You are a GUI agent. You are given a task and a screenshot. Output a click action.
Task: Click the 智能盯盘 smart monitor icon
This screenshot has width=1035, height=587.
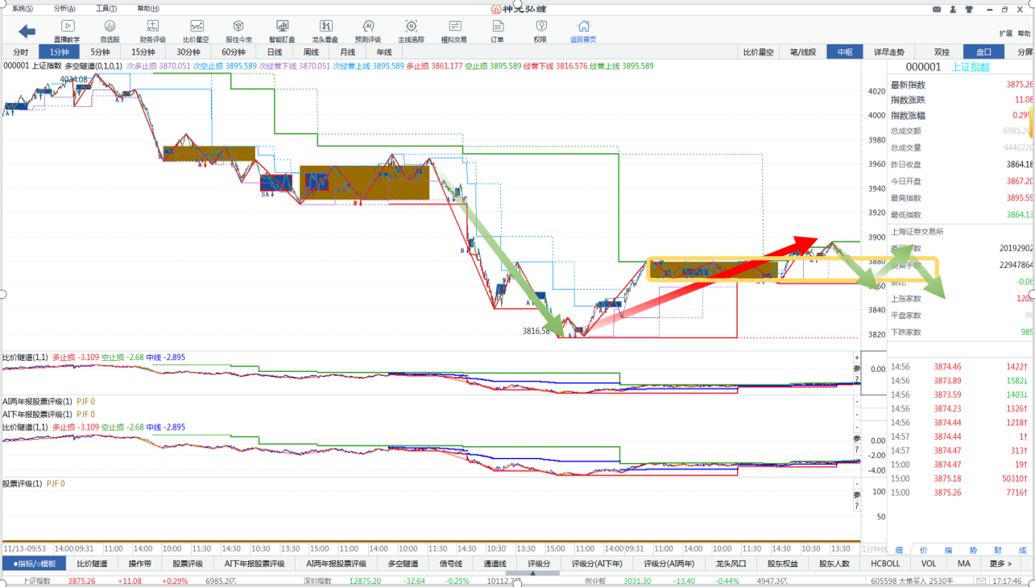(282, 31)
